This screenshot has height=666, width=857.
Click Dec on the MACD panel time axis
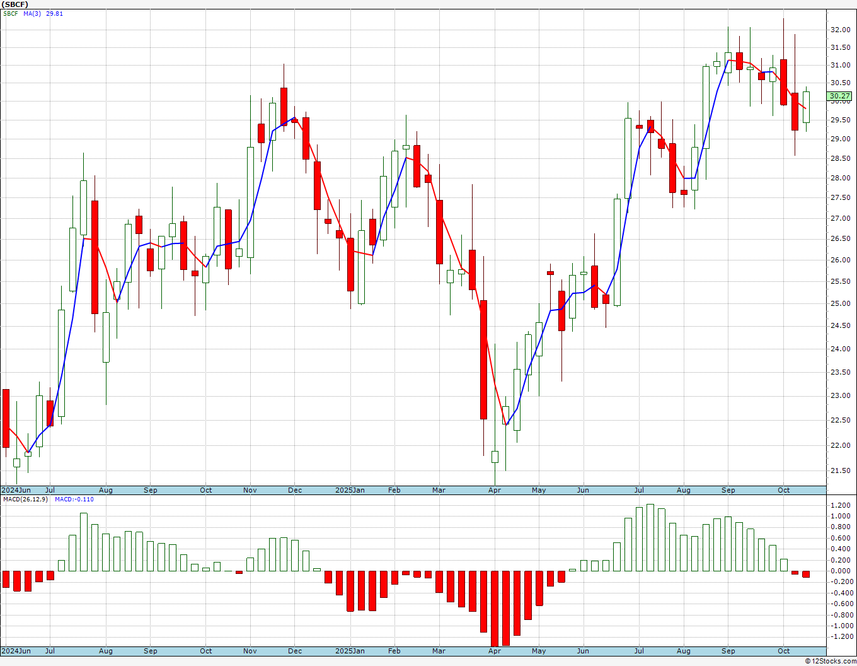coord(295,651)
